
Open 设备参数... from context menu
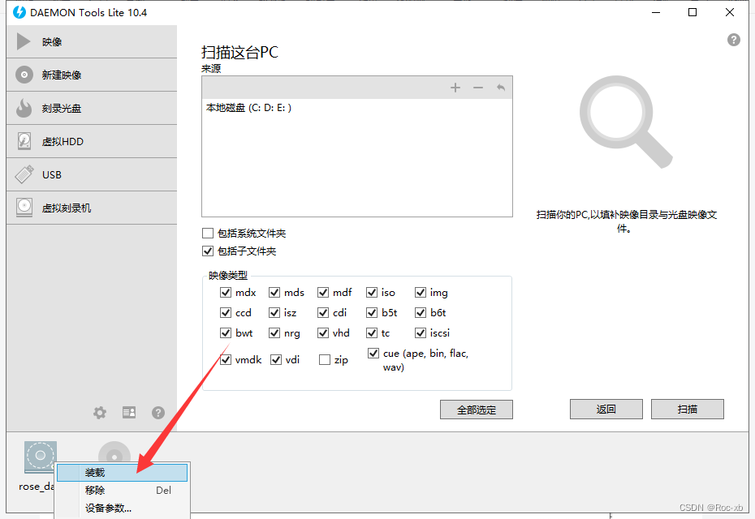click(122, 508)
